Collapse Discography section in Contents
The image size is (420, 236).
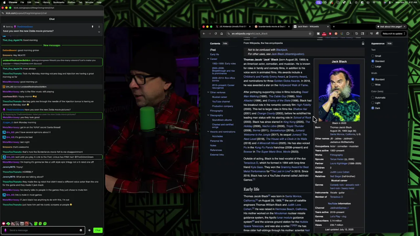tap(208, 115)
